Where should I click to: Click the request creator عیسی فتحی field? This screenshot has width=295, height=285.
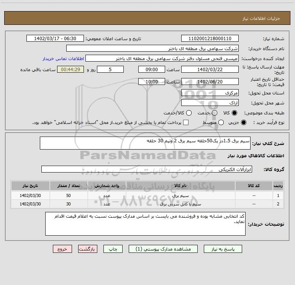pyautogui.click(x=162, y=58)
